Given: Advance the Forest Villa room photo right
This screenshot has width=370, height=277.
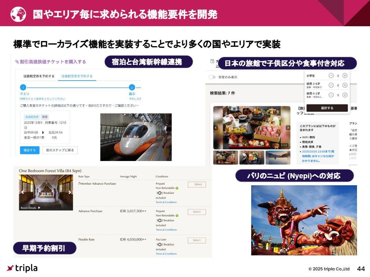Looking at the screenshot, I should (70, 192).
